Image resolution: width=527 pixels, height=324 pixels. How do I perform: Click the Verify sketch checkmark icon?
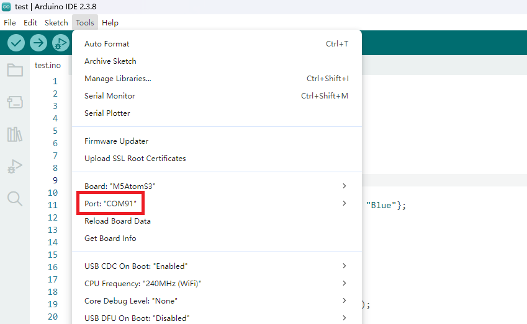[x=16, y=43]
